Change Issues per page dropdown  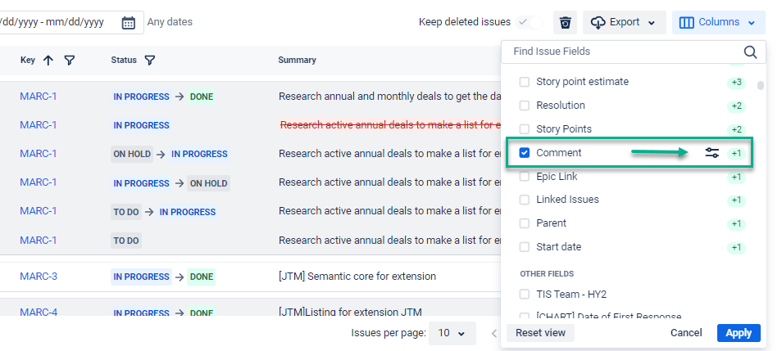click(x=452, y=333)
